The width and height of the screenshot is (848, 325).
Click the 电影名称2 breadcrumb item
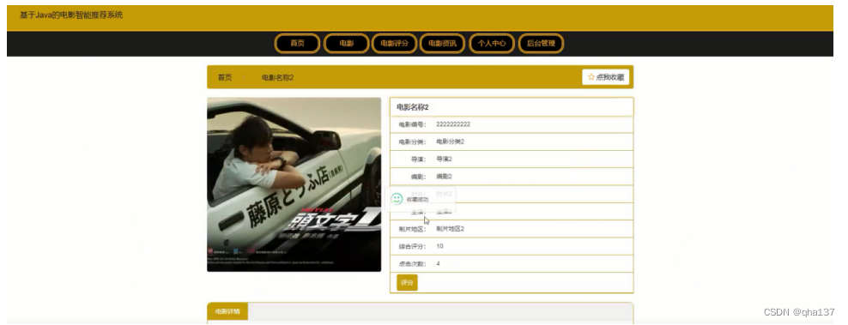tap(277, 77)
